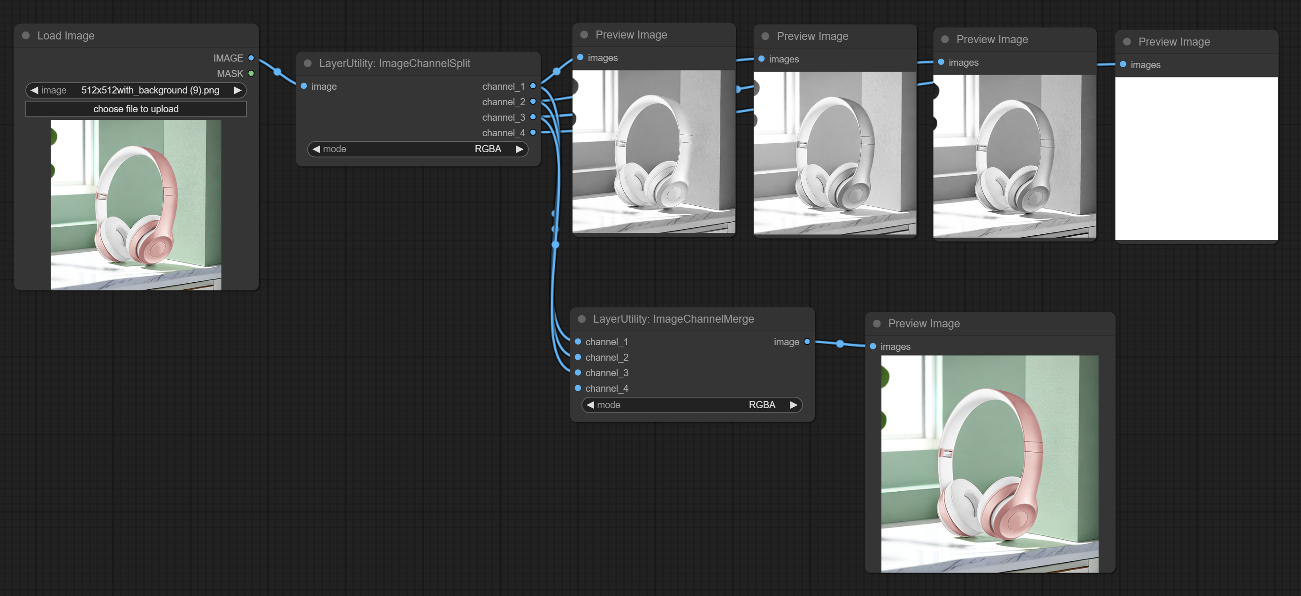Click channel_4 output port on ImageChannelSplit

(533, 132)
